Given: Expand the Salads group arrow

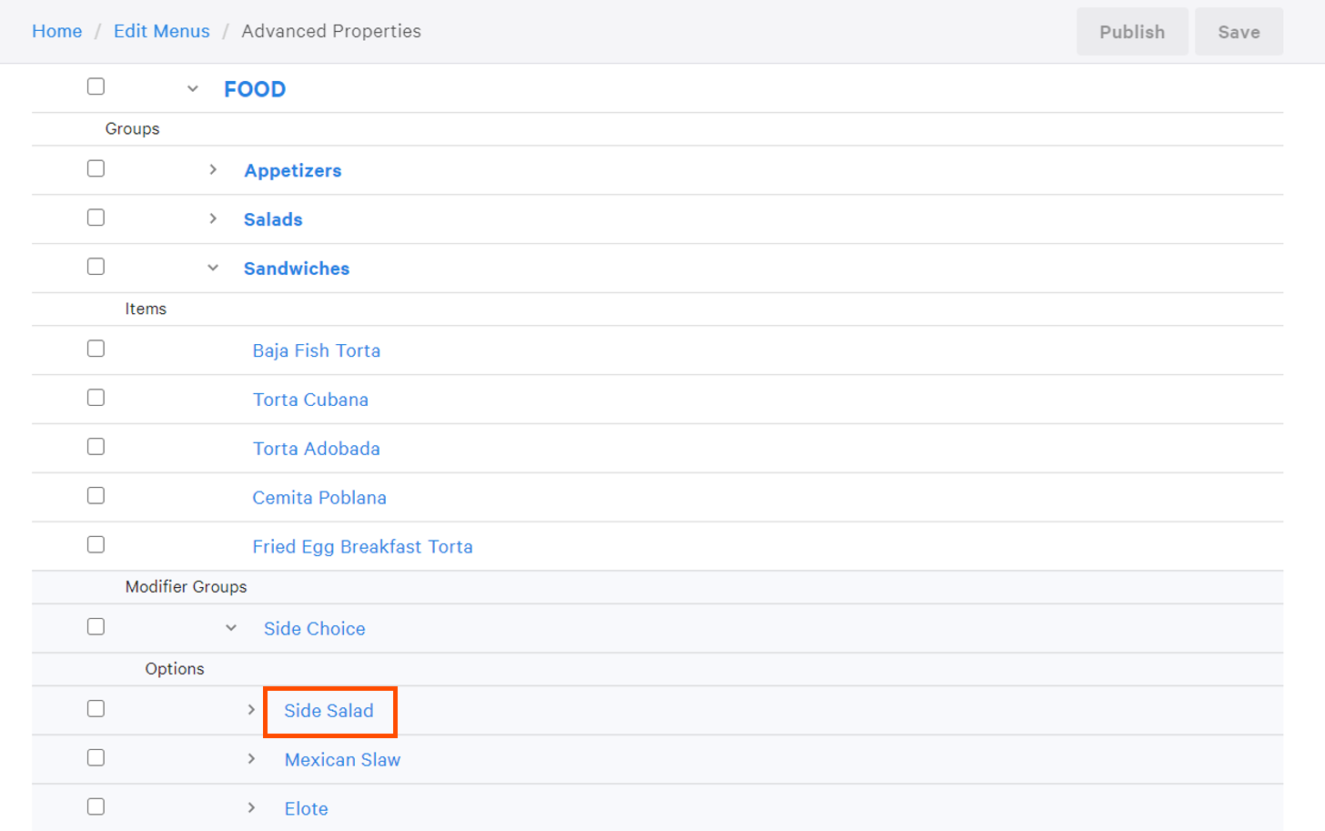Looking at the screenshot, I should 213,219.
